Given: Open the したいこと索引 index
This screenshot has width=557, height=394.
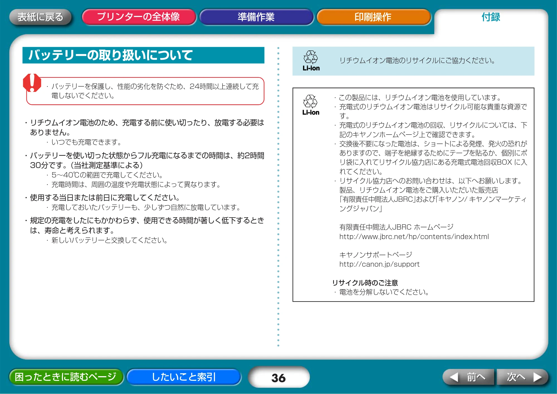Looking at the screenshot, I should [184, 377].
